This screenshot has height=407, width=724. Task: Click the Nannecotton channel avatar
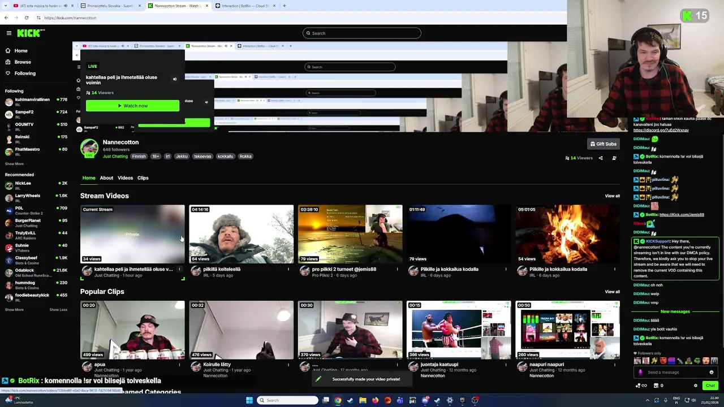click(x=89, y=148)
